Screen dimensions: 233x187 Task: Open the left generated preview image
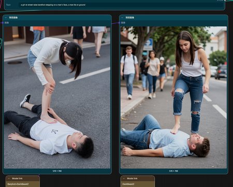(57, 97)
